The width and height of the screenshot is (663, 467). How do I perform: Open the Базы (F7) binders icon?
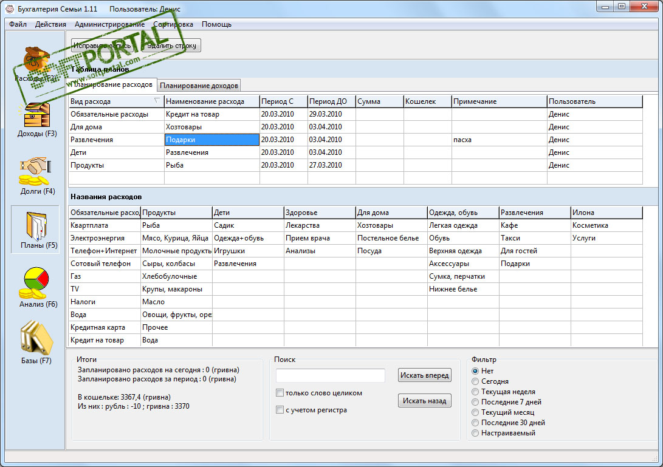point(36,338)
